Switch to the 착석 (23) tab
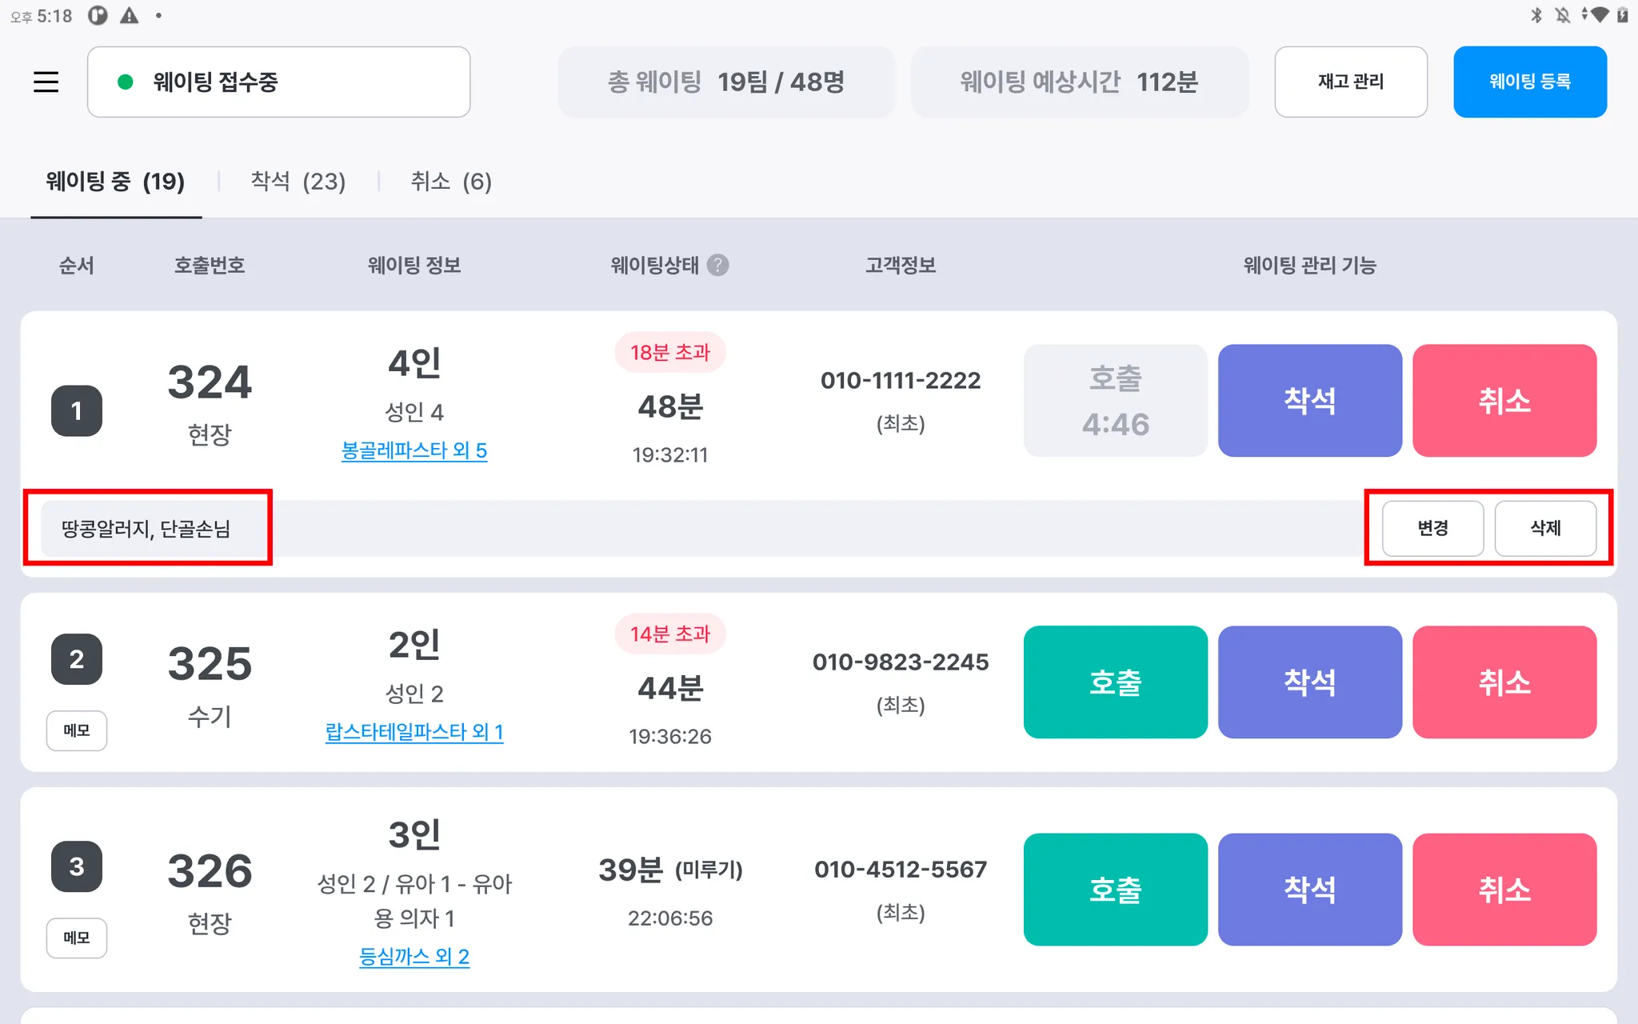1638x1024 pixels. (x=298, y=182)
